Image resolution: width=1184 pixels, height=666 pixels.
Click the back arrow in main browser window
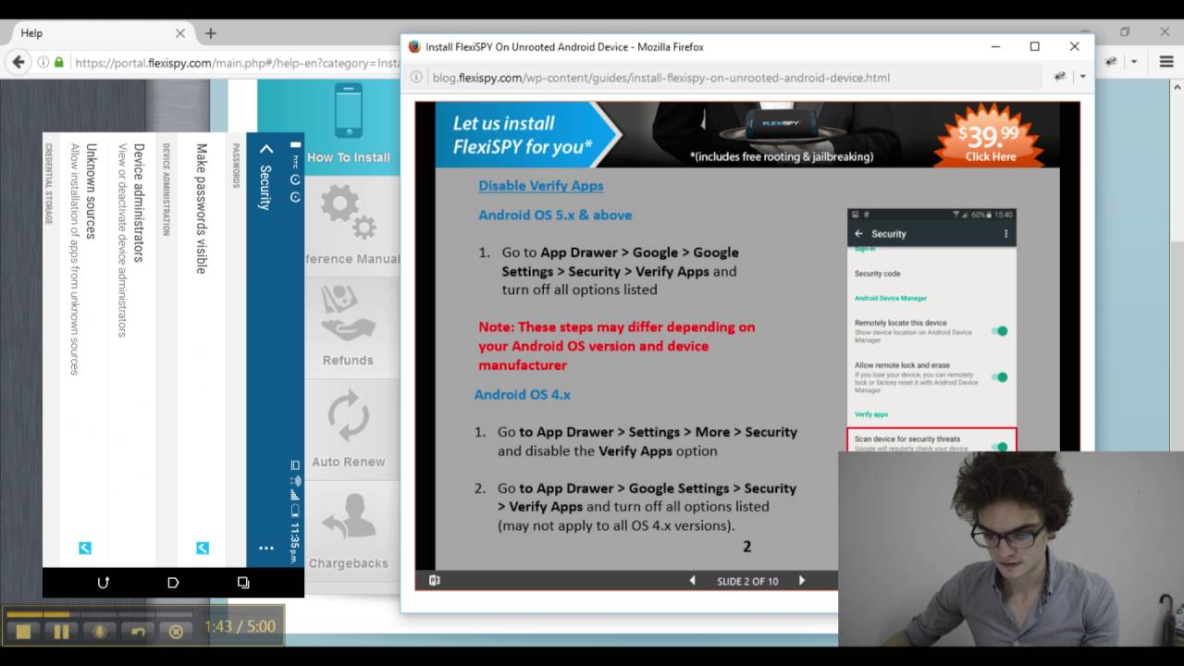pos(18,62)
